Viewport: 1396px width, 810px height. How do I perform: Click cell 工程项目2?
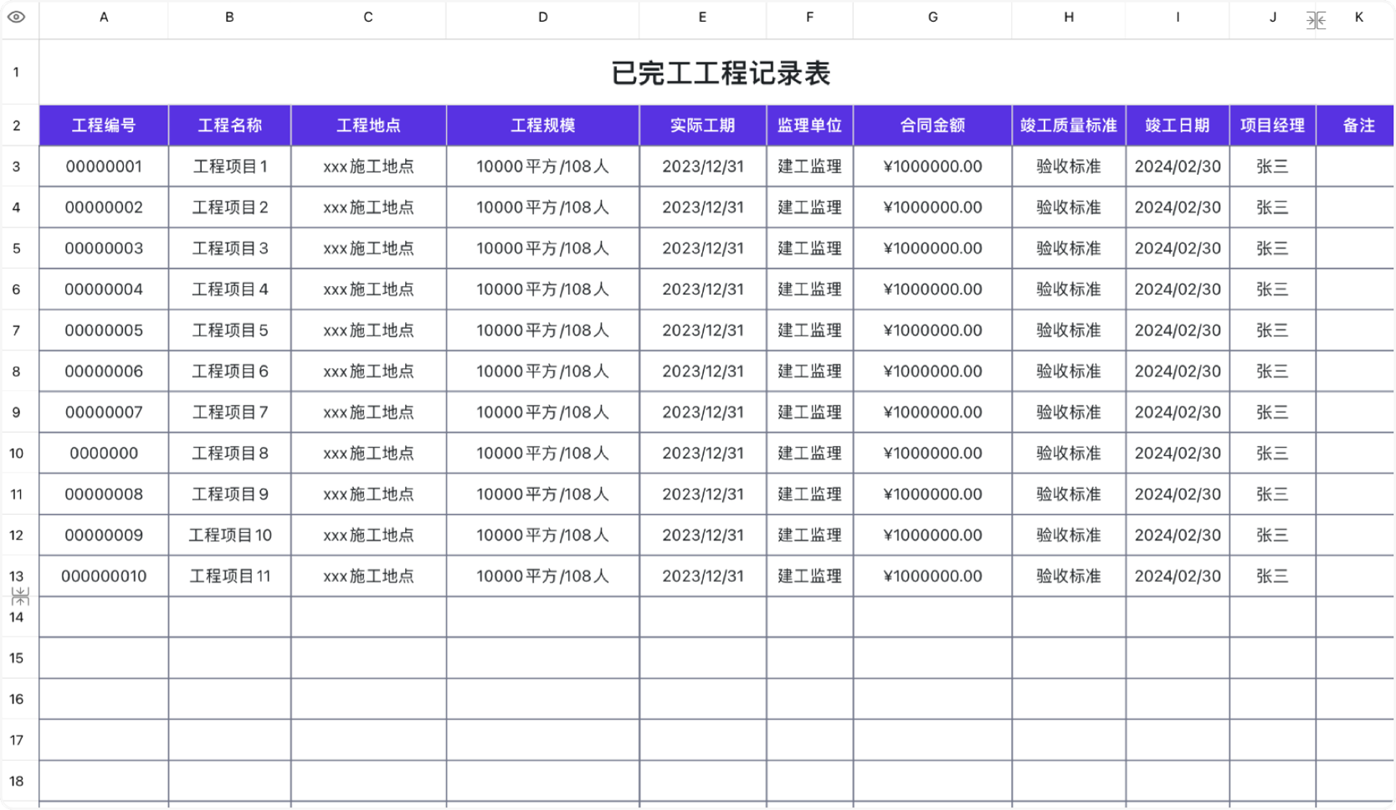click(x=229, y=208)
